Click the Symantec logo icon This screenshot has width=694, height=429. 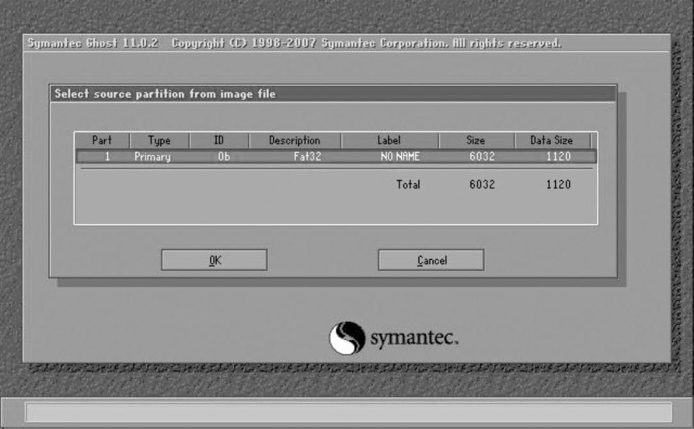pos(347,338)
